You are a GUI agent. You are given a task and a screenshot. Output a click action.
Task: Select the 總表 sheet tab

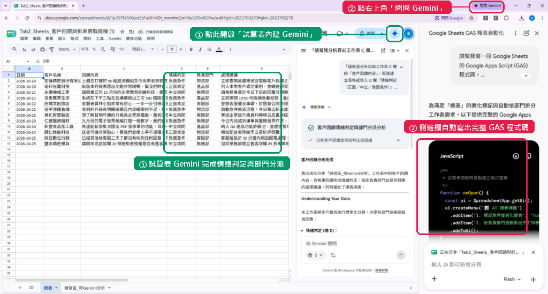click(x=50, y=288)
